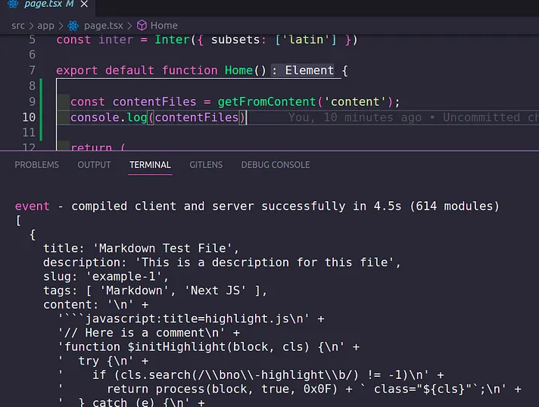Viewport: 539px width, 407px height.
Task: Open the src folder breadcrumb
Action: [17, 25]
